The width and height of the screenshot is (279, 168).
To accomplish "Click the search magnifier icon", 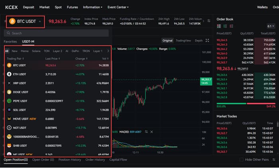I will [8, 33].
